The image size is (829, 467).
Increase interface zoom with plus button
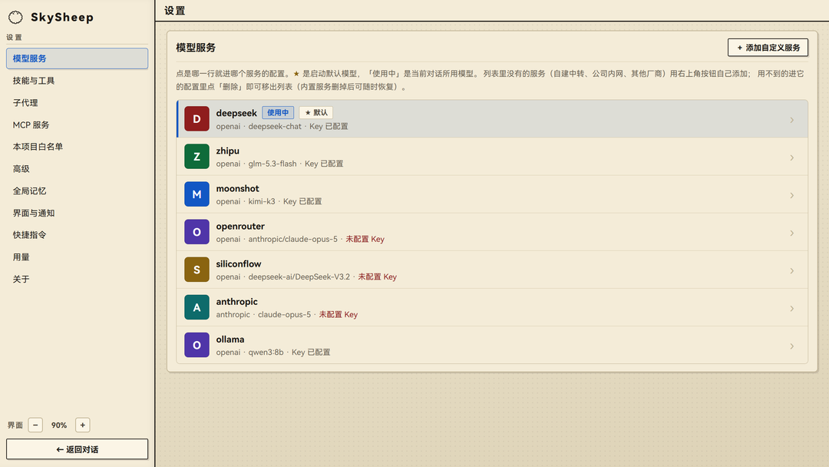[82, 425]
